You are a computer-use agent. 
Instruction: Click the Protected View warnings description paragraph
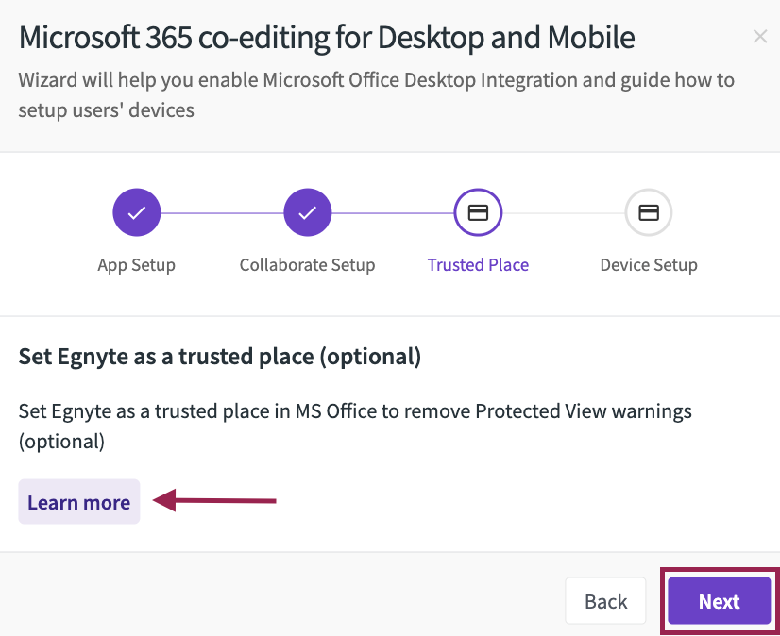pyautogui.click(x=355, y=427)
